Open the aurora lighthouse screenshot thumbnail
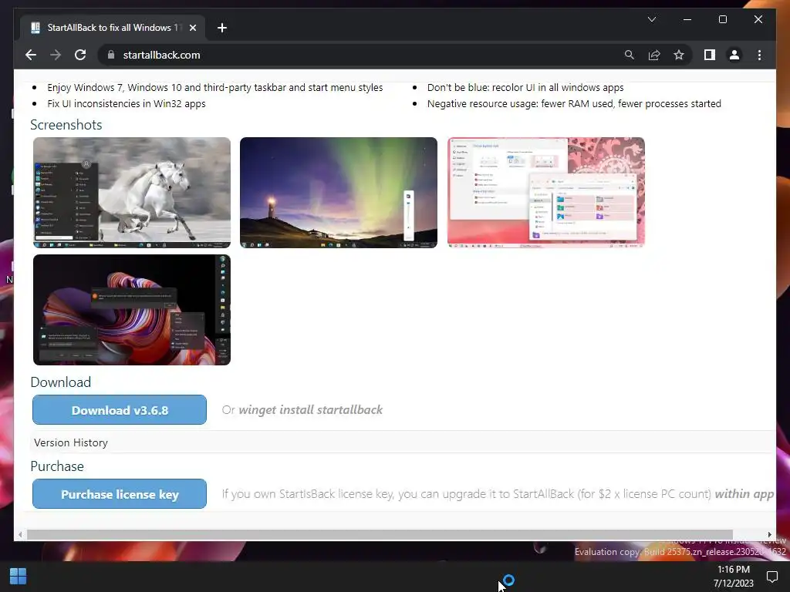This screenshot has height=592, width=790. [x=339, y=192]
